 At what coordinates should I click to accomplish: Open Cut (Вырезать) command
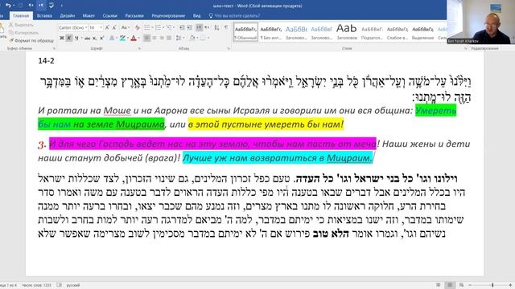tap(22, 25)
